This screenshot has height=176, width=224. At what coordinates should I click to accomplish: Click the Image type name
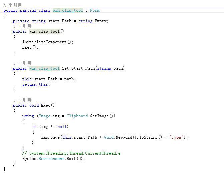pyautogui.click(x=44, y=116)
